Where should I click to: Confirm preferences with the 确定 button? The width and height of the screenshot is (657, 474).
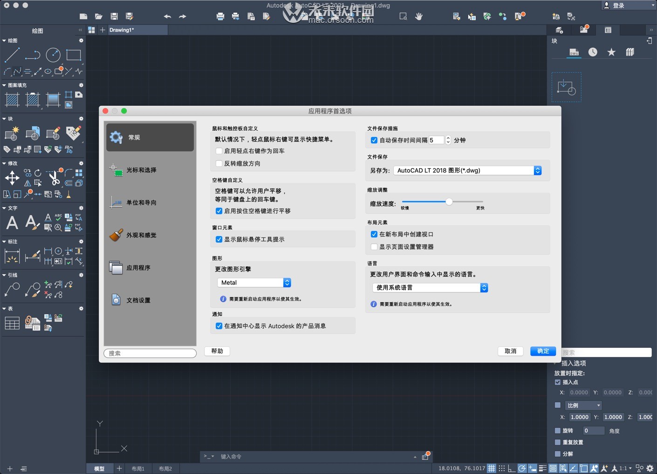[542, 351]
